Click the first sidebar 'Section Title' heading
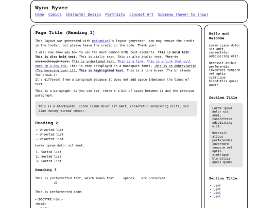 point(223,98)
